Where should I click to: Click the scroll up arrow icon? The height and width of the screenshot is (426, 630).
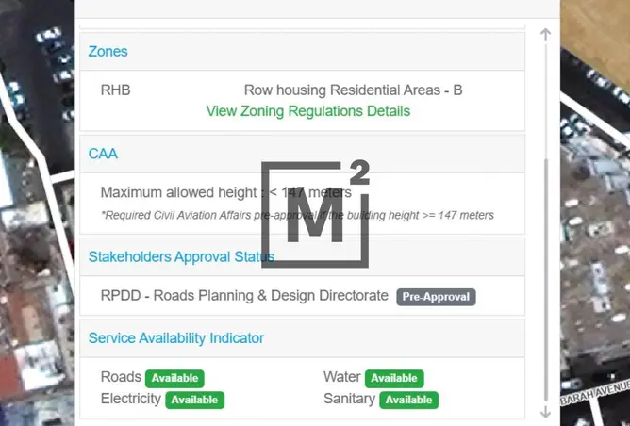coord(545,34)
